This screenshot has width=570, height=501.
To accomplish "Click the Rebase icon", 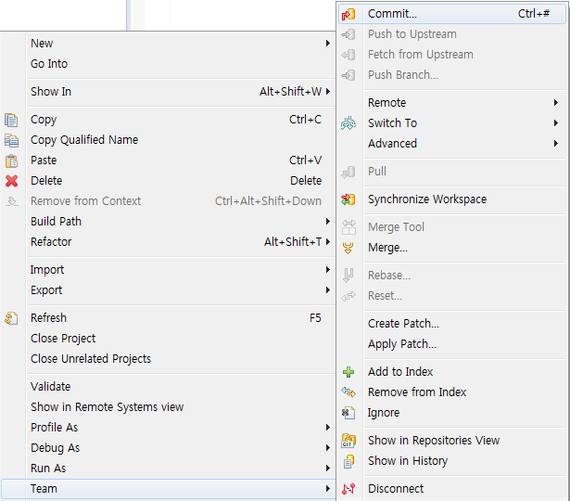I will click(x=348, y=276).
